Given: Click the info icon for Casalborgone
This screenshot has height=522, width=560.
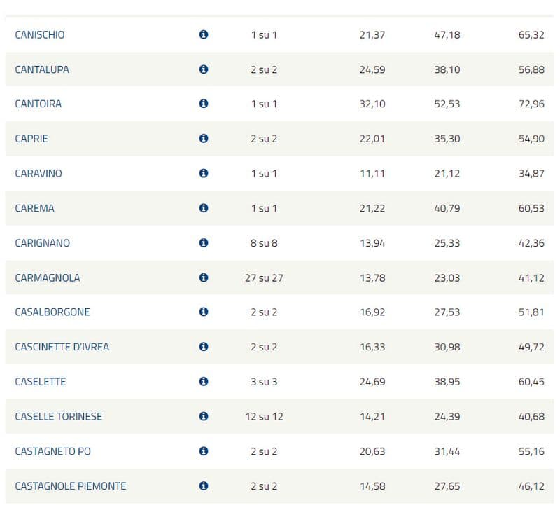Looking at the screenshot, I should coord(204,312).
